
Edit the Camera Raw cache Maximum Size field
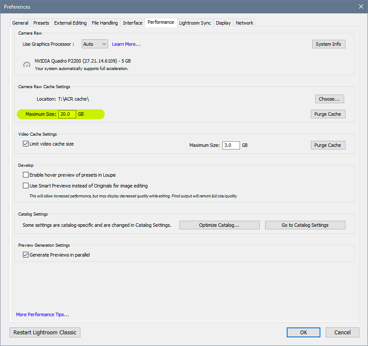pos(67,114)
